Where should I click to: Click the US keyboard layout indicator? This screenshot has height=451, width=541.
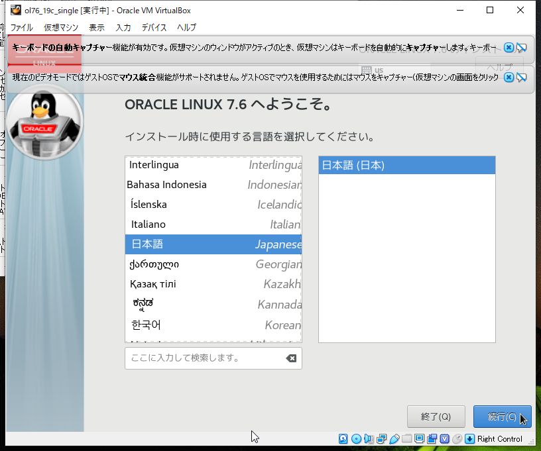point(373,68)
